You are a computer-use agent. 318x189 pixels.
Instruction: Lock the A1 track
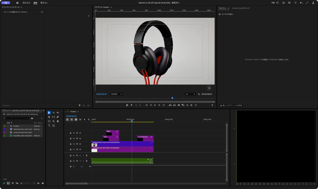(x=71, y=155)
